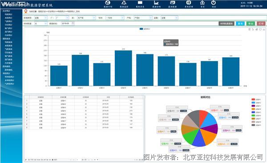
Task: Click the first bar labeled 120 for 设备A1
Action: [59, 76]
